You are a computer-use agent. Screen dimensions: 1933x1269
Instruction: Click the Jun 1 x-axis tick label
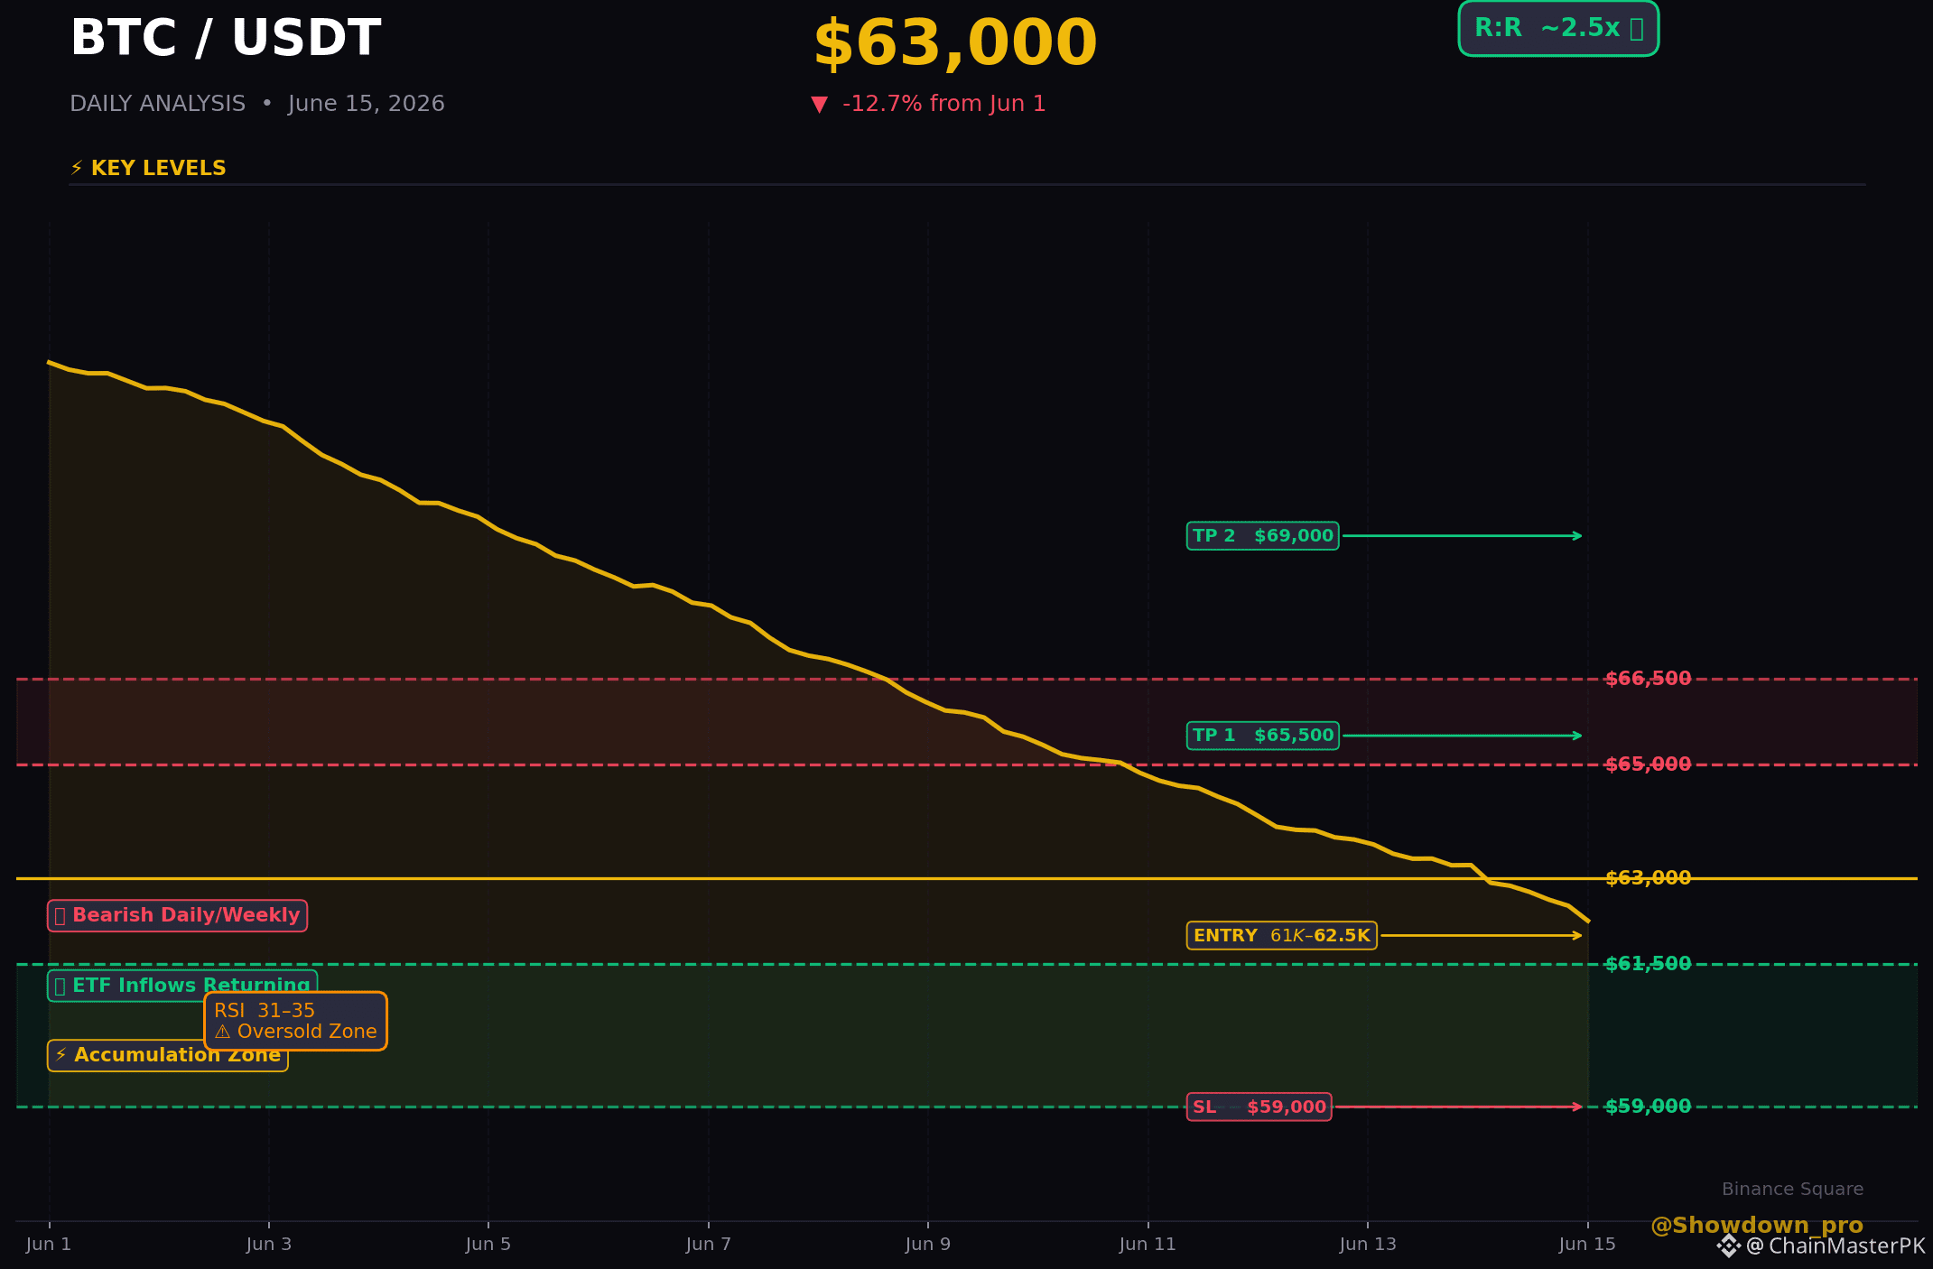coord(49,1245)
